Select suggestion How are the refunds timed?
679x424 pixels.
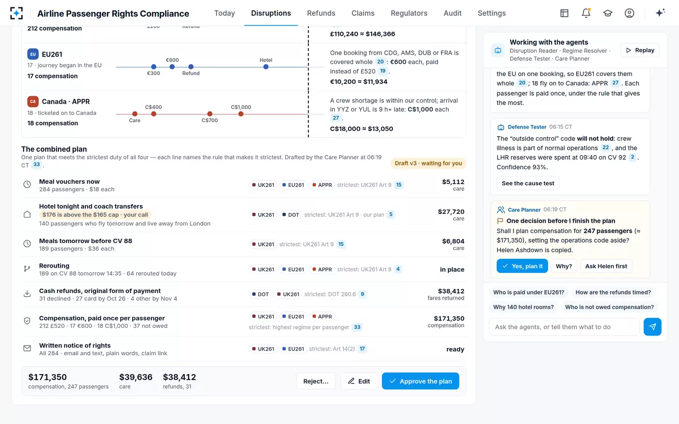(613, 292)
